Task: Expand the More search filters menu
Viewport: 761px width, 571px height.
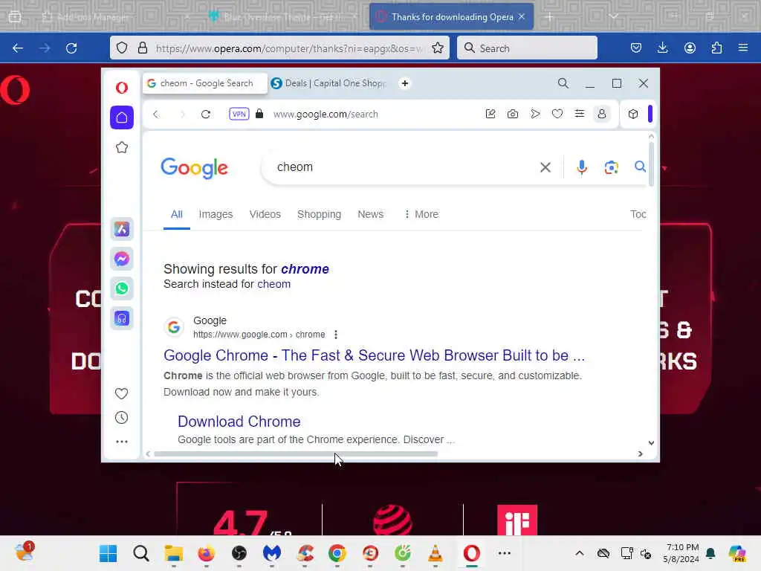Action: 421,215
